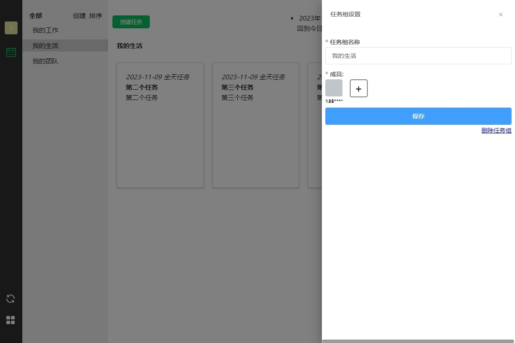Focus the 任务组名称 input field
Viewport: 515px width, 343px height.
[x=418, y=56]
